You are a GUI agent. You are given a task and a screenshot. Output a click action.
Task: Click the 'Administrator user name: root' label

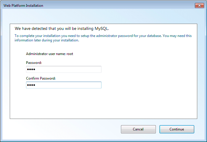click(x=49, y=54)
